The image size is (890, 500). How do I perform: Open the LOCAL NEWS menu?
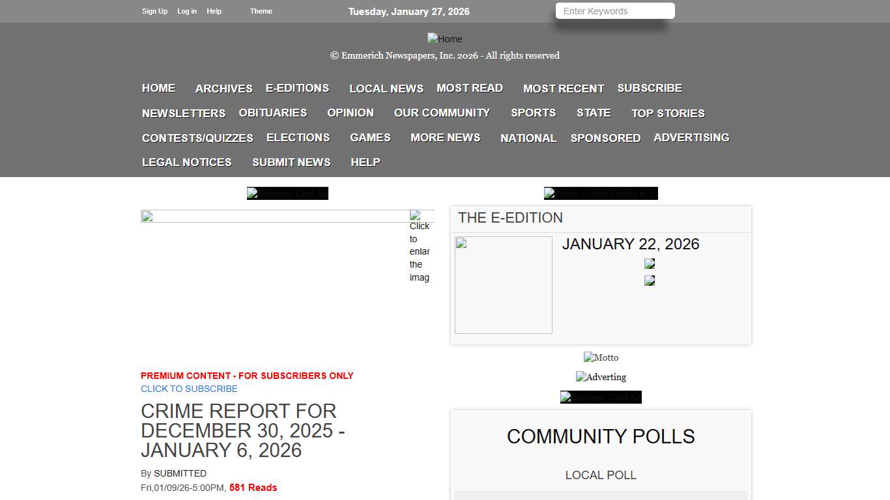coord(386,88)
